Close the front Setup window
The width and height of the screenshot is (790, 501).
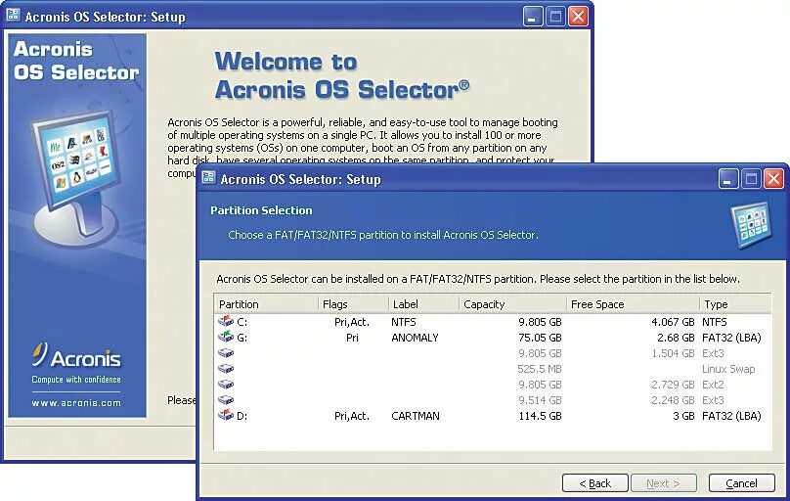coord(773,178)
